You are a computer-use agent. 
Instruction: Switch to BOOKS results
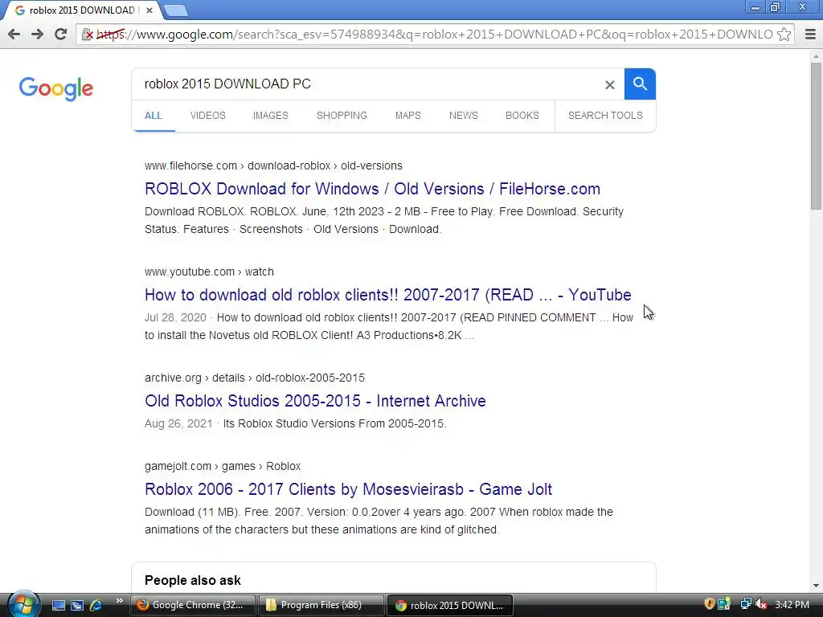pyautogui.click(x=522, y=116)
